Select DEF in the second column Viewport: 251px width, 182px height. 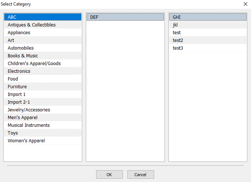click(x=125, y=17)
